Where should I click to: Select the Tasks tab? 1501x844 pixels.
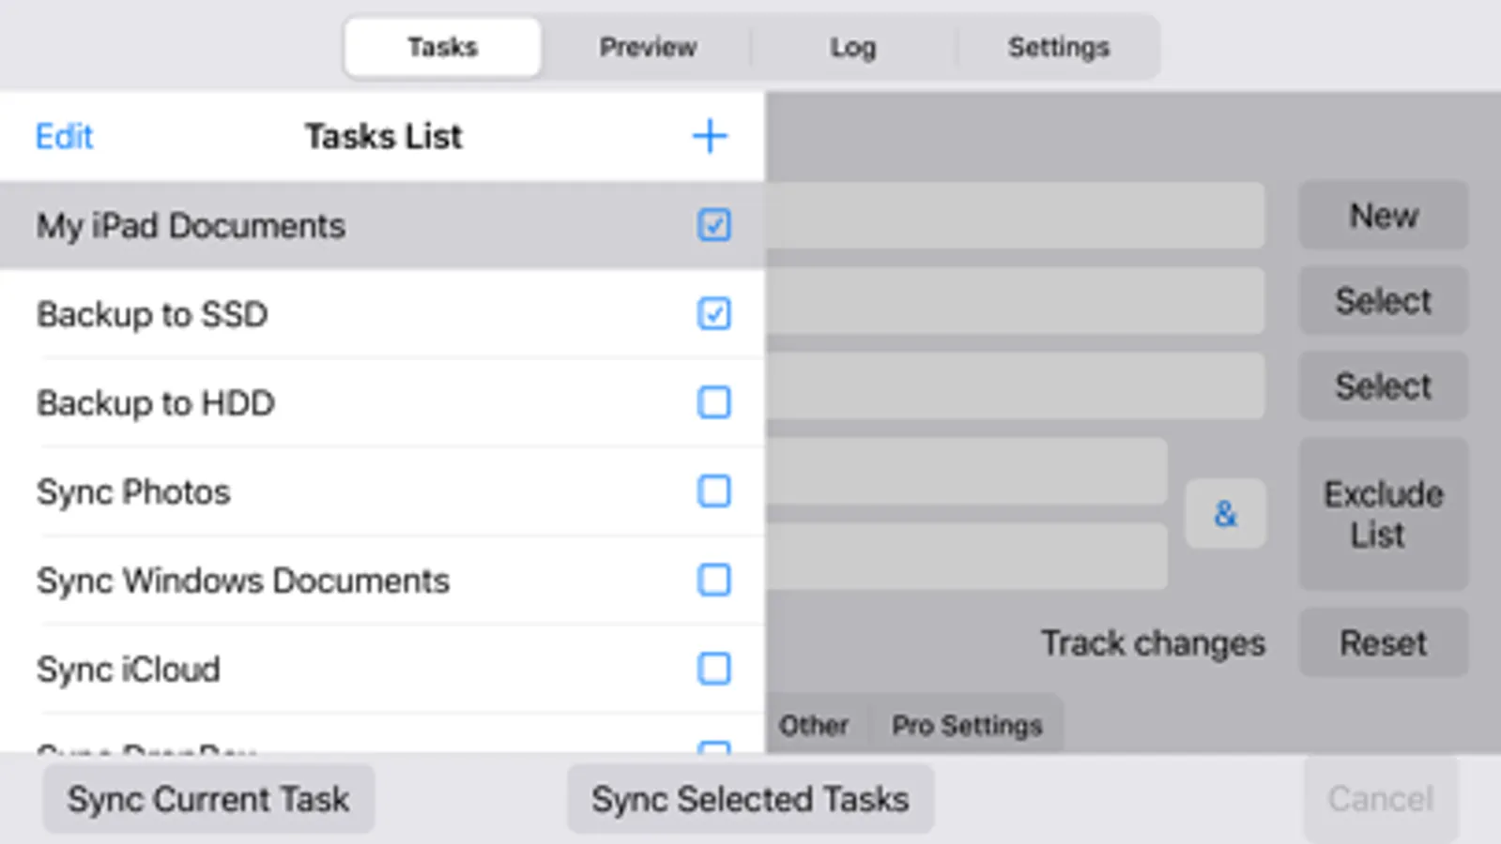[442, 47]
